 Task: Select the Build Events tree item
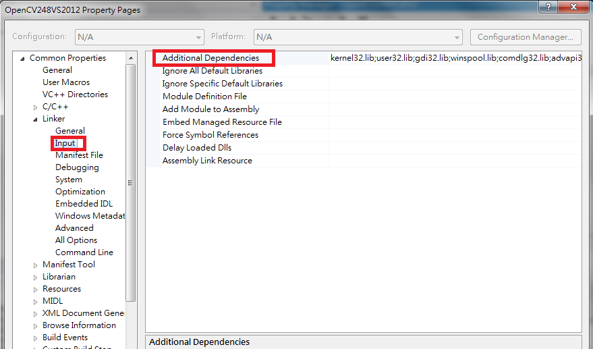65,337
